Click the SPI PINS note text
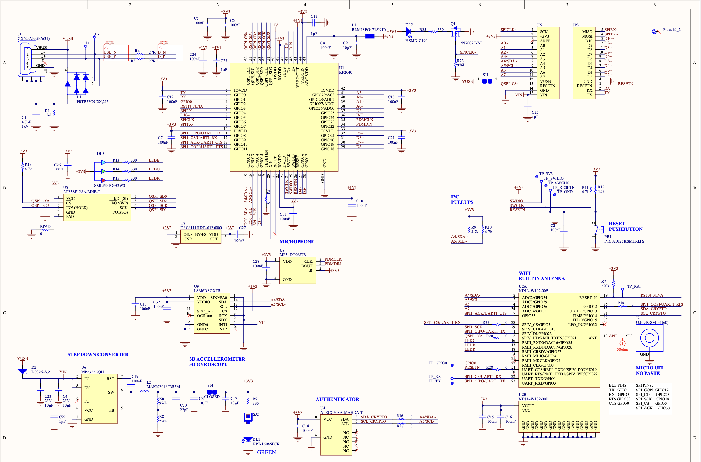This screenshot has height=462, width=701. [x=653, y=397]
